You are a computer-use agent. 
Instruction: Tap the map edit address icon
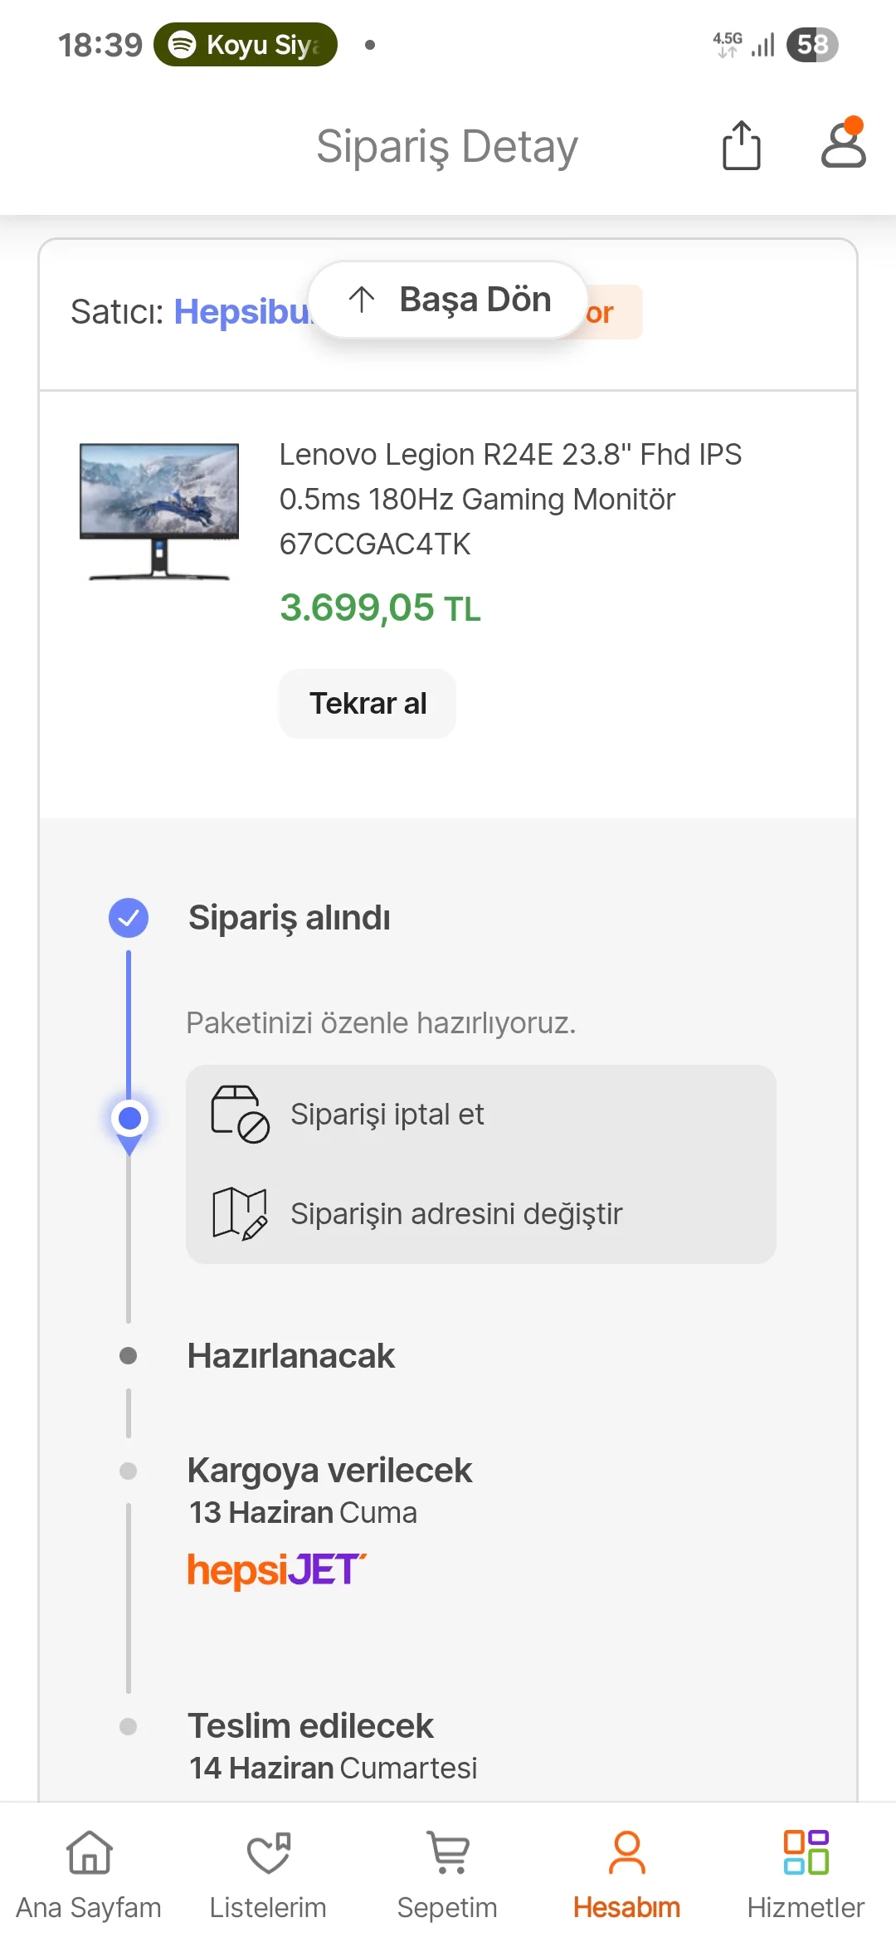[x=240, y=1213]
